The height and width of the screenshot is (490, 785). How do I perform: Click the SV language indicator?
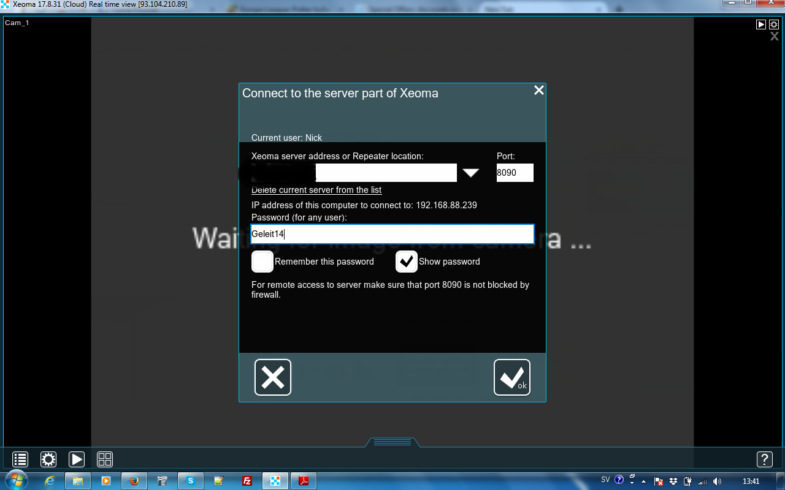click(x=605, y=480)
